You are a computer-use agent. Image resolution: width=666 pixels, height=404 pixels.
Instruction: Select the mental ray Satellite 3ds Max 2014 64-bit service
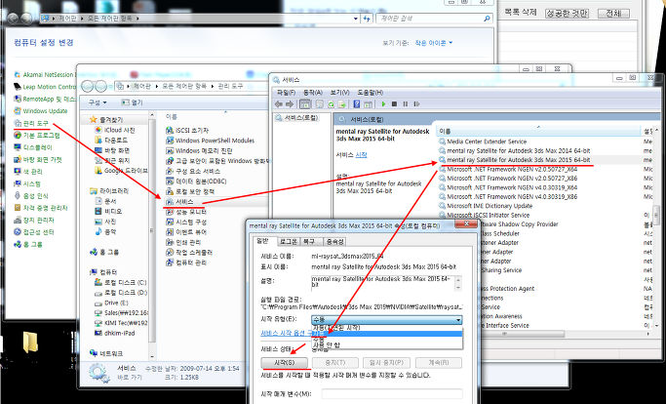[x=518, y=150]
